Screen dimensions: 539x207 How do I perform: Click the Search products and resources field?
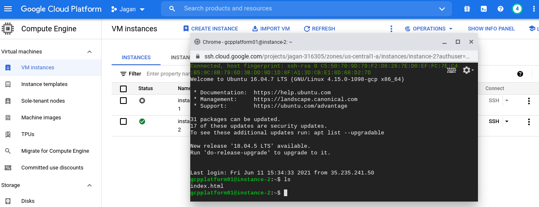307,9
